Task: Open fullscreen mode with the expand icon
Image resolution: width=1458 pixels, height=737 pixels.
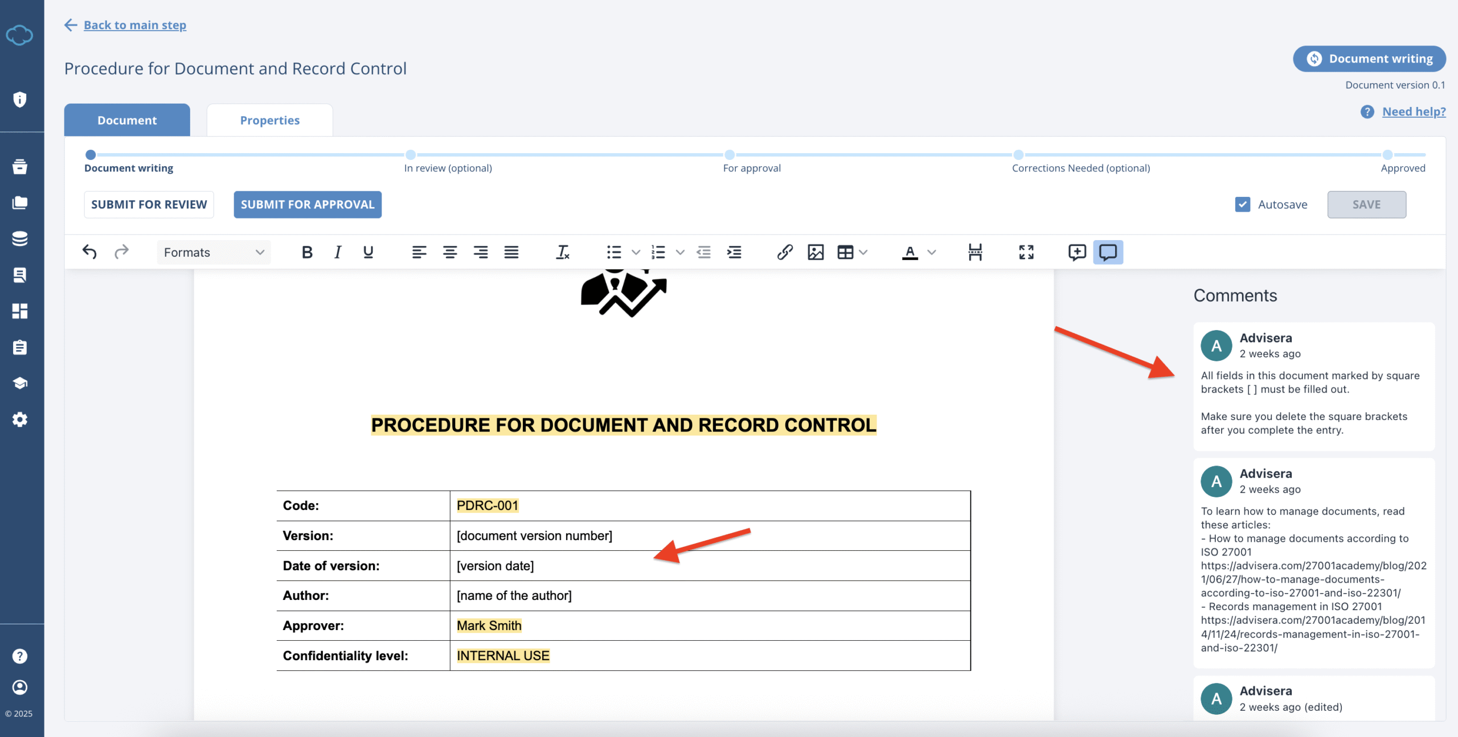Action: tap(1026, 252)
